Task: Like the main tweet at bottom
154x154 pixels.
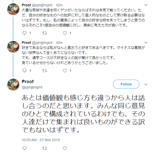Action: 65,148
